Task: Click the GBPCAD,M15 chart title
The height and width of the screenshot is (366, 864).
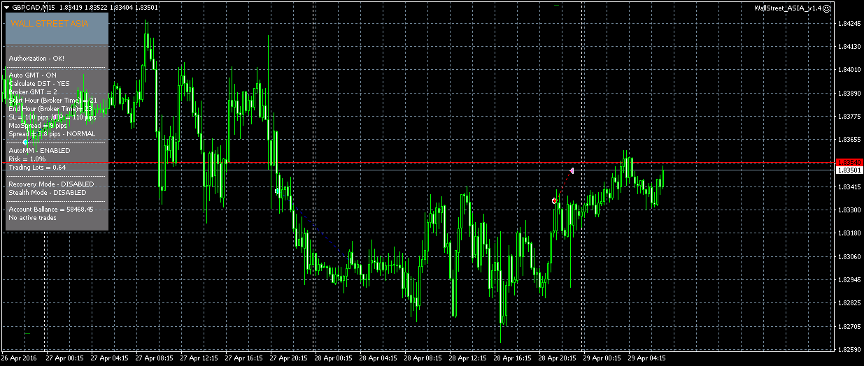Action: click(35, 7)
